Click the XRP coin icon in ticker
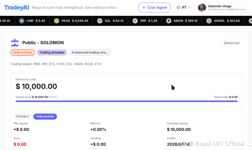The image size is (252, 150). [135, 21]
